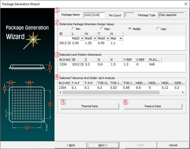Click orange marker on package right side dimension

tap(50, 104)
